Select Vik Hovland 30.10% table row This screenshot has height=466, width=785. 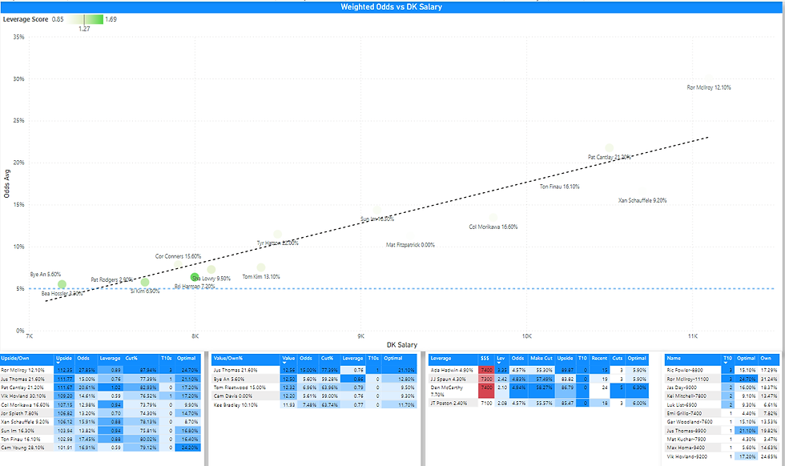click(101, 396)
